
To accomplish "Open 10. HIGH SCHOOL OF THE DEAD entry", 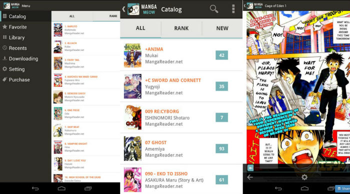I will (86, 177).
